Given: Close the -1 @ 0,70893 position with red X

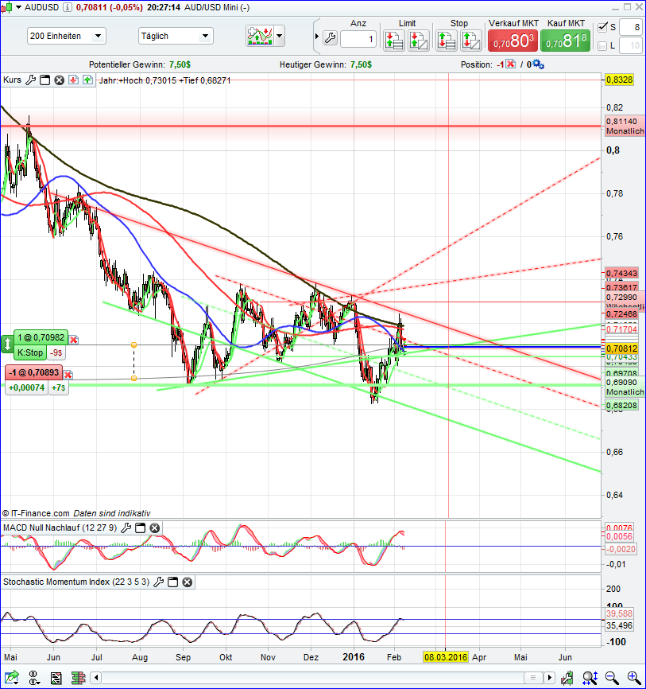Looking at the screenshot, I should [x=68, y=375].
